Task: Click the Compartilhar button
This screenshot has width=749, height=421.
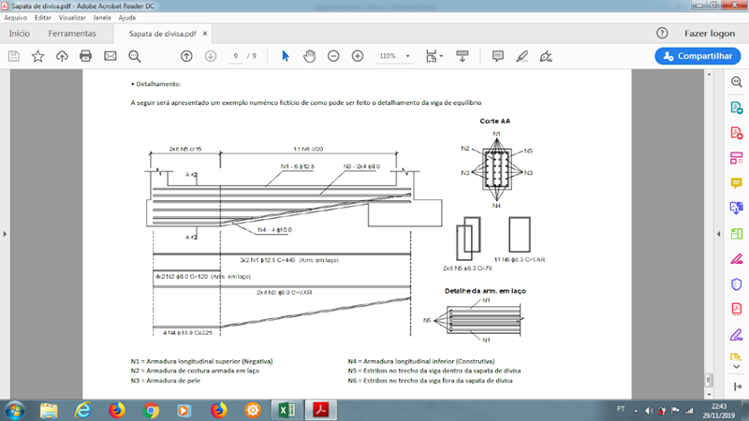Action: [x=698, y=56]
